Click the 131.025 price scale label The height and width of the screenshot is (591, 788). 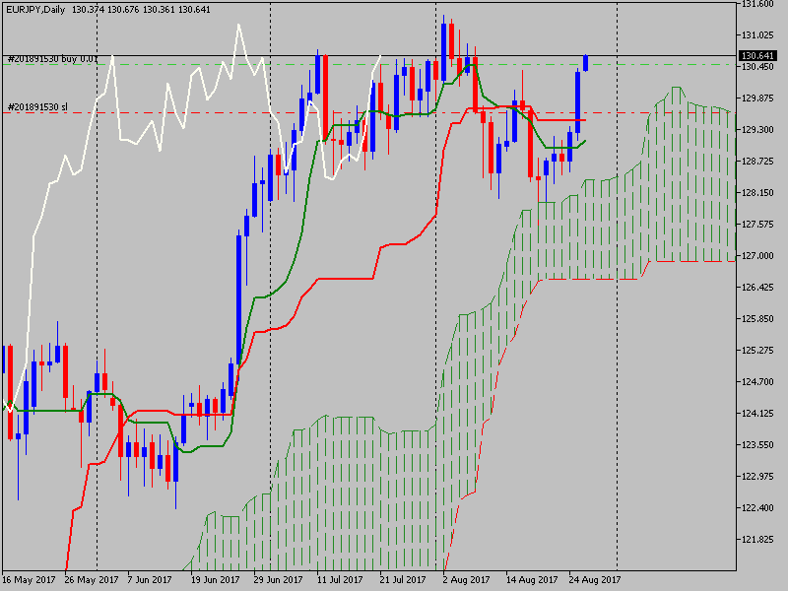757,35
